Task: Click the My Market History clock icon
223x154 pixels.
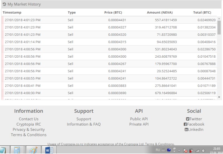Action: (4, 4)
